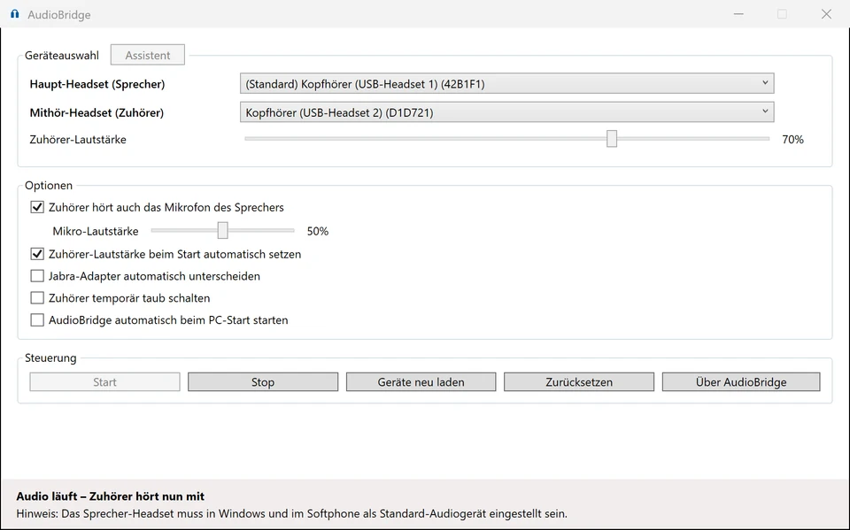Open the Haupt-Headset (Sprecher) dropdown
The image size is (850, 530).
[x=506, y=83]
